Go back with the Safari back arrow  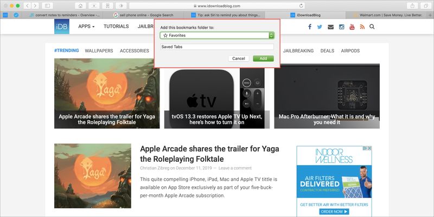tap(27, 5)
